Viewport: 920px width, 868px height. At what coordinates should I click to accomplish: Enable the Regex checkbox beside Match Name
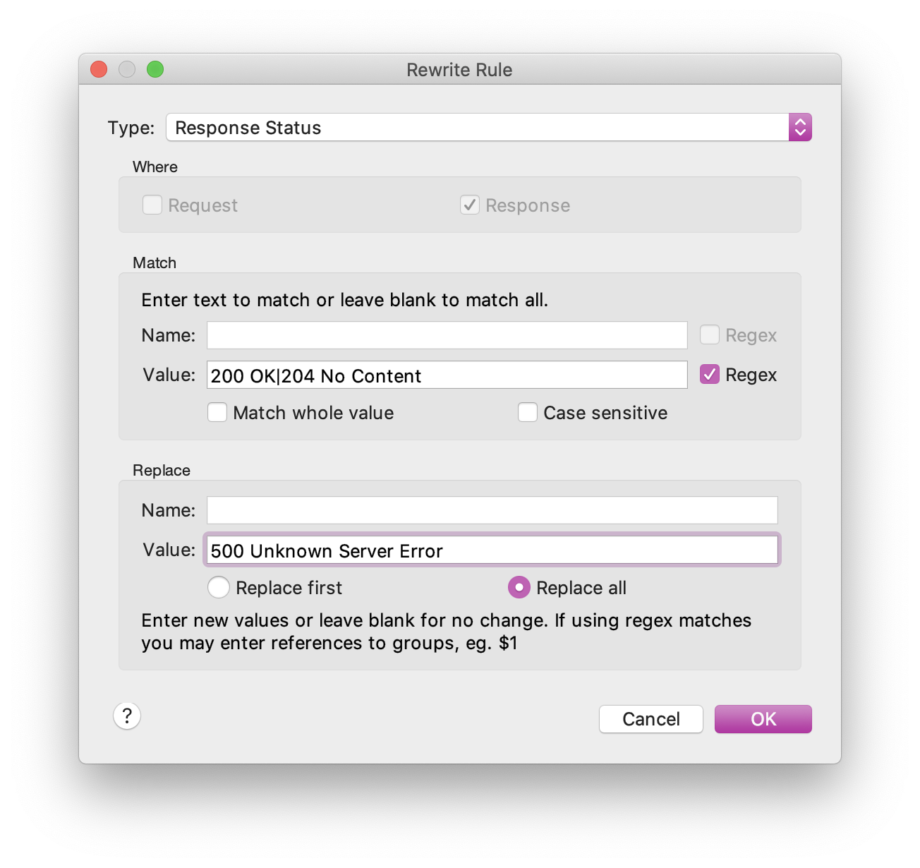pos(710,334)
